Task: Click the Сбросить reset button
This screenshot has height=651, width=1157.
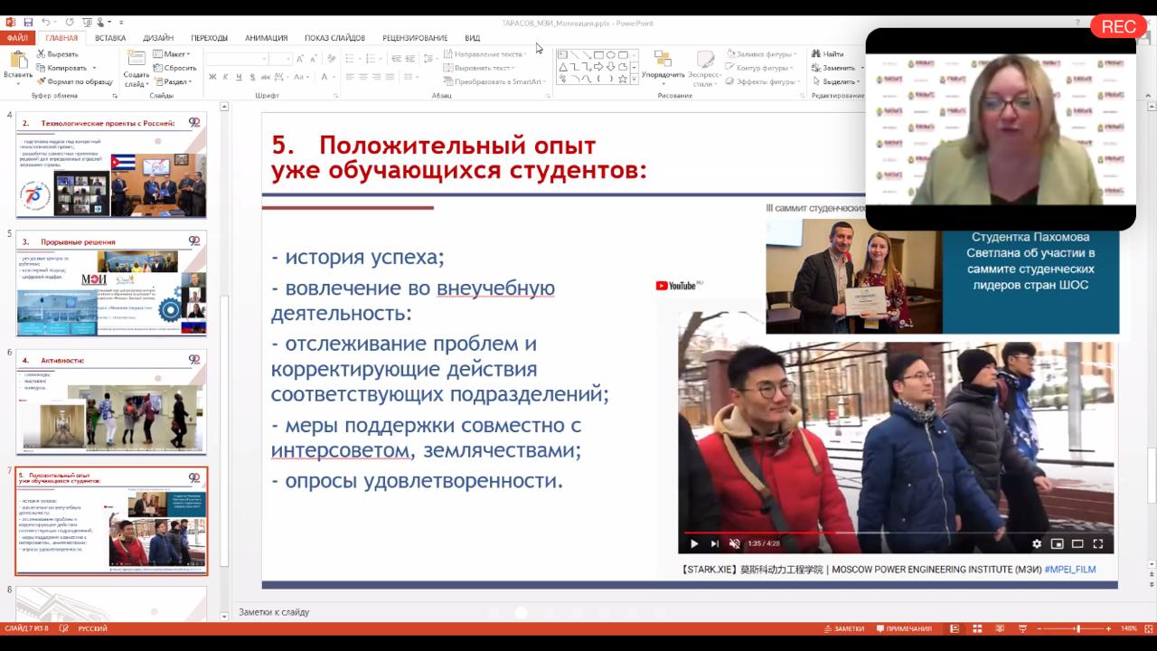Action: pyautogui.click(x=174, y=68)
